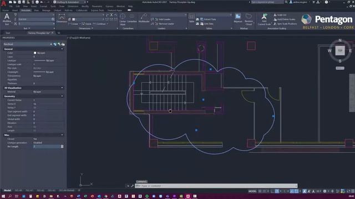Click the Quick dimension tool
Viewport: 355px width, 199px height.
[87, 24]
